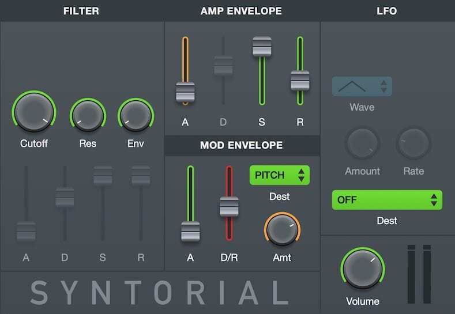Image resolution: width=455 pixels, height=314 pixels.
Task: Click the LFO Rate knob
Action: [x=413, y=143]
